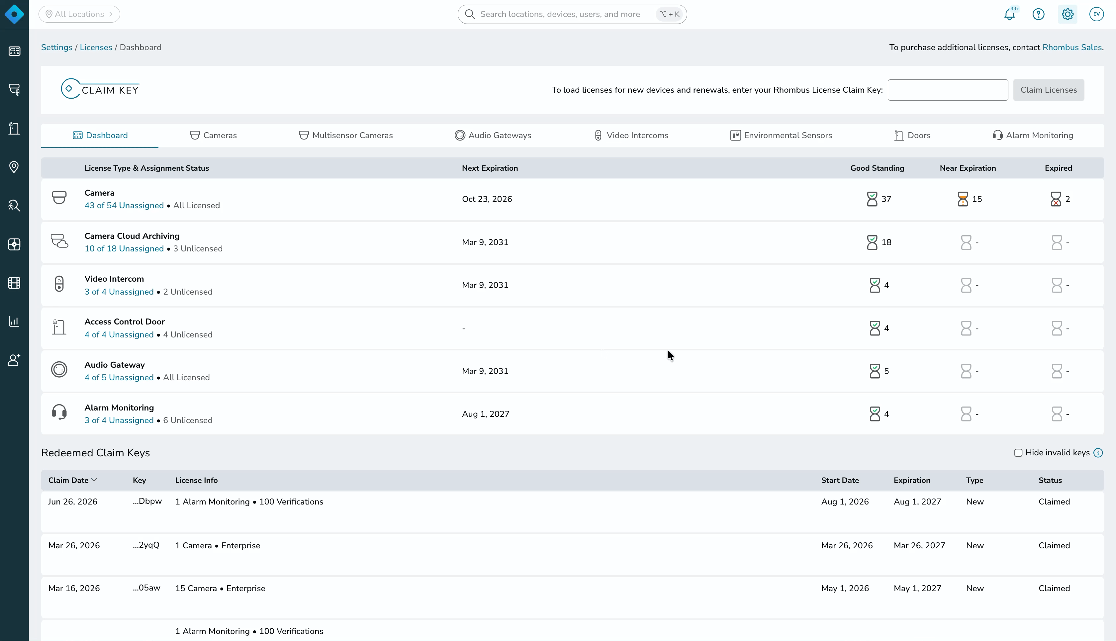Open the settings gear icon
Image resolution: width=1116 pixels, height=641 pixels.
click(x=1068, y=14)
